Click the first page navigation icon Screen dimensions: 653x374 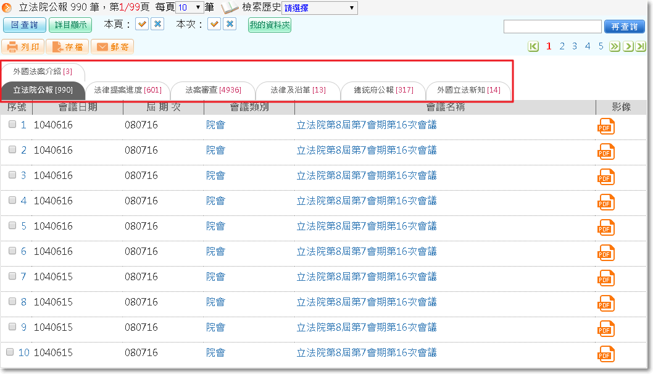click(534, 46)
